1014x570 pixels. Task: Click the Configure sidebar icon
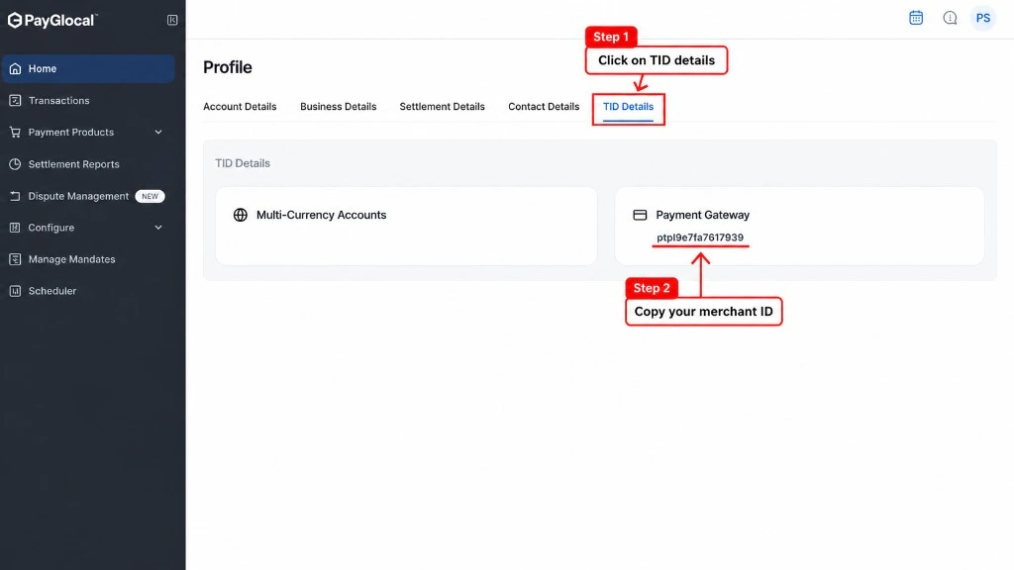[x=15, y=228]
